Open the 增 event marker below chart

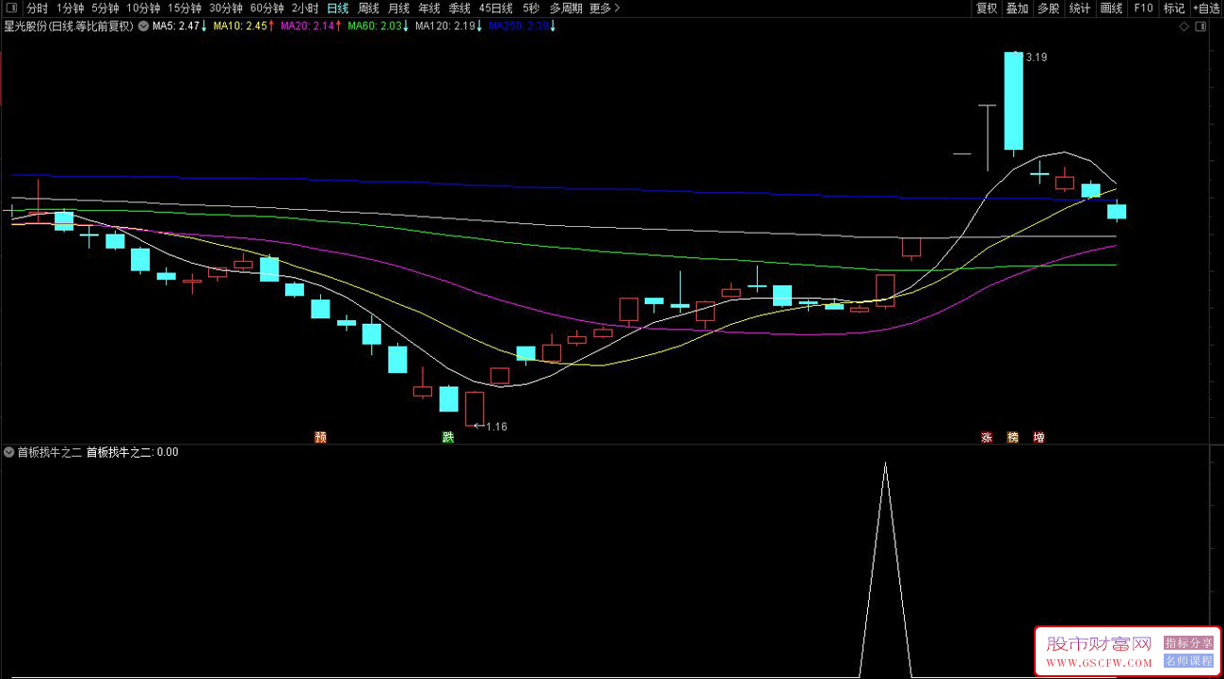pos(1039,437)
